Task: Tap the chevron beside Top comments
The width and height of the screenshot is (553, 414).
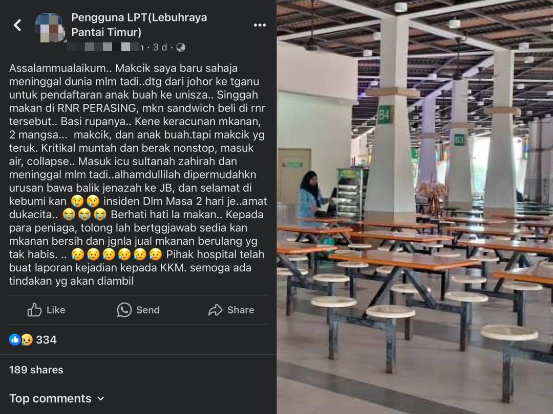Action: (x=100, y=399)
